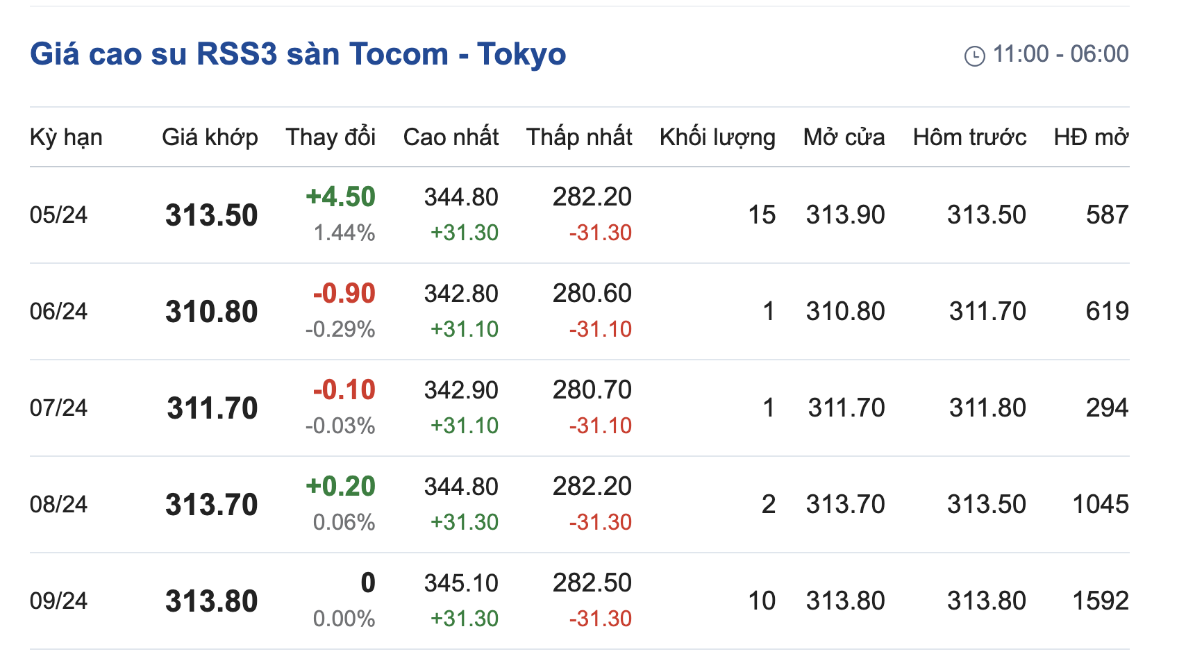Click the clock icon beside trading hours
Image resolution: width=1186 pixels, height=654 pixels.
[974, 56]
